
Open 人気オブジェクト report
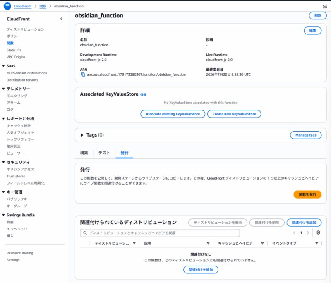[x=20, y=132]
